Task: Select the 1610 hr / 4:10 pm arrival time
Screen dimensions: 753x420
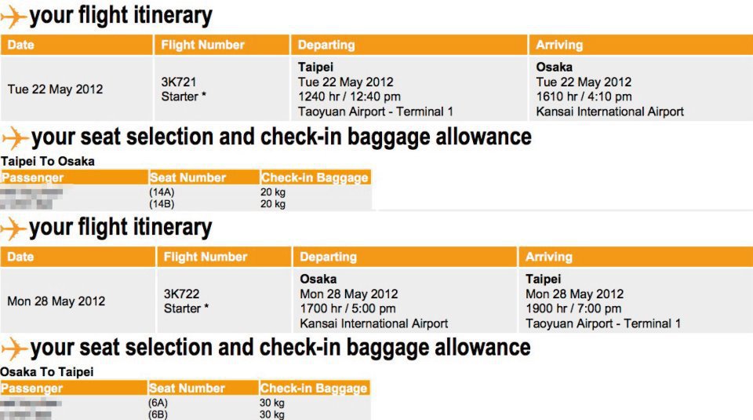Action: tap(584, 97)
